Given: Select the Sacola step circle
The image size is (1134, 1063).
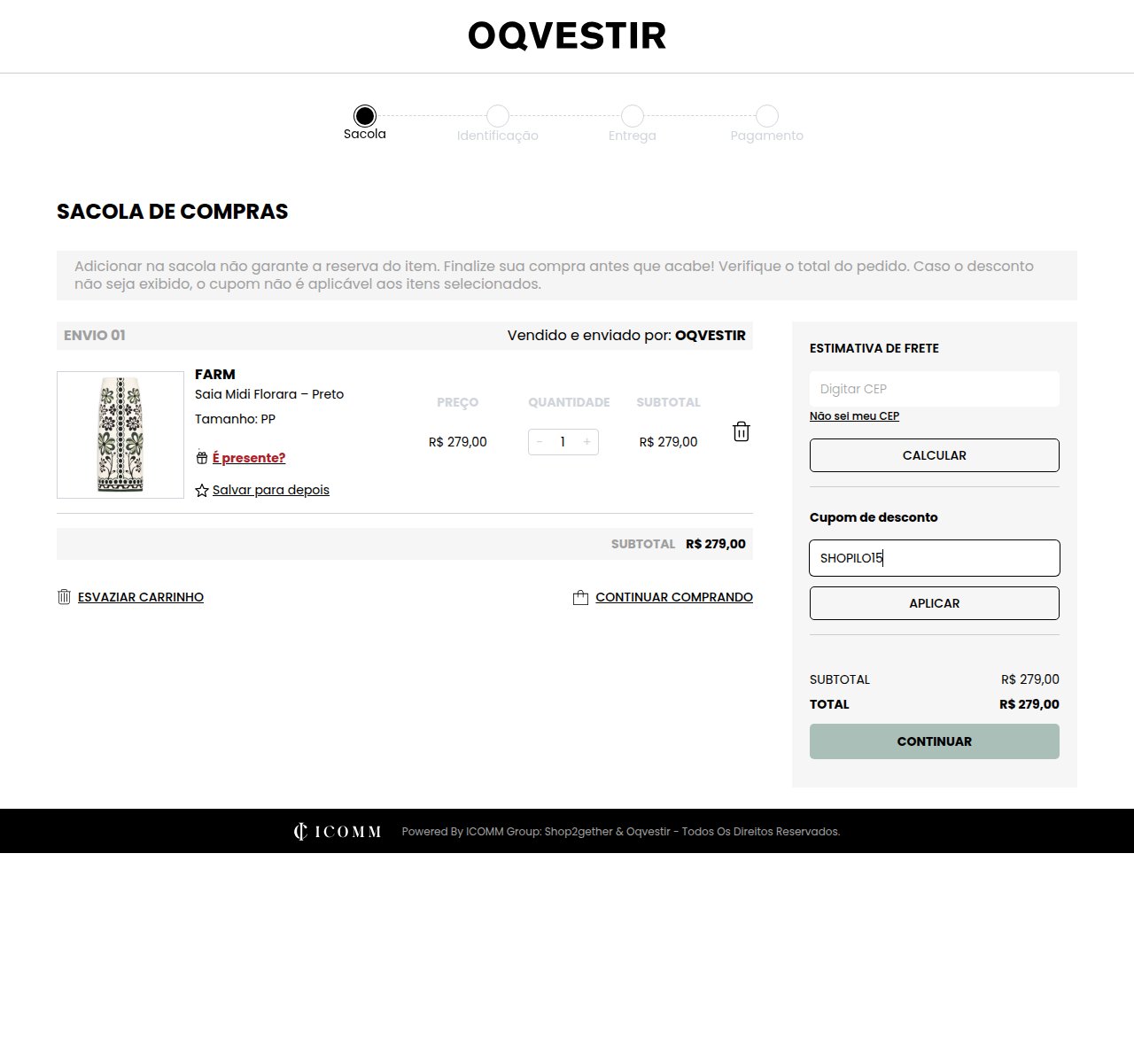Looking at the screenshot, I should click(365, 116).
